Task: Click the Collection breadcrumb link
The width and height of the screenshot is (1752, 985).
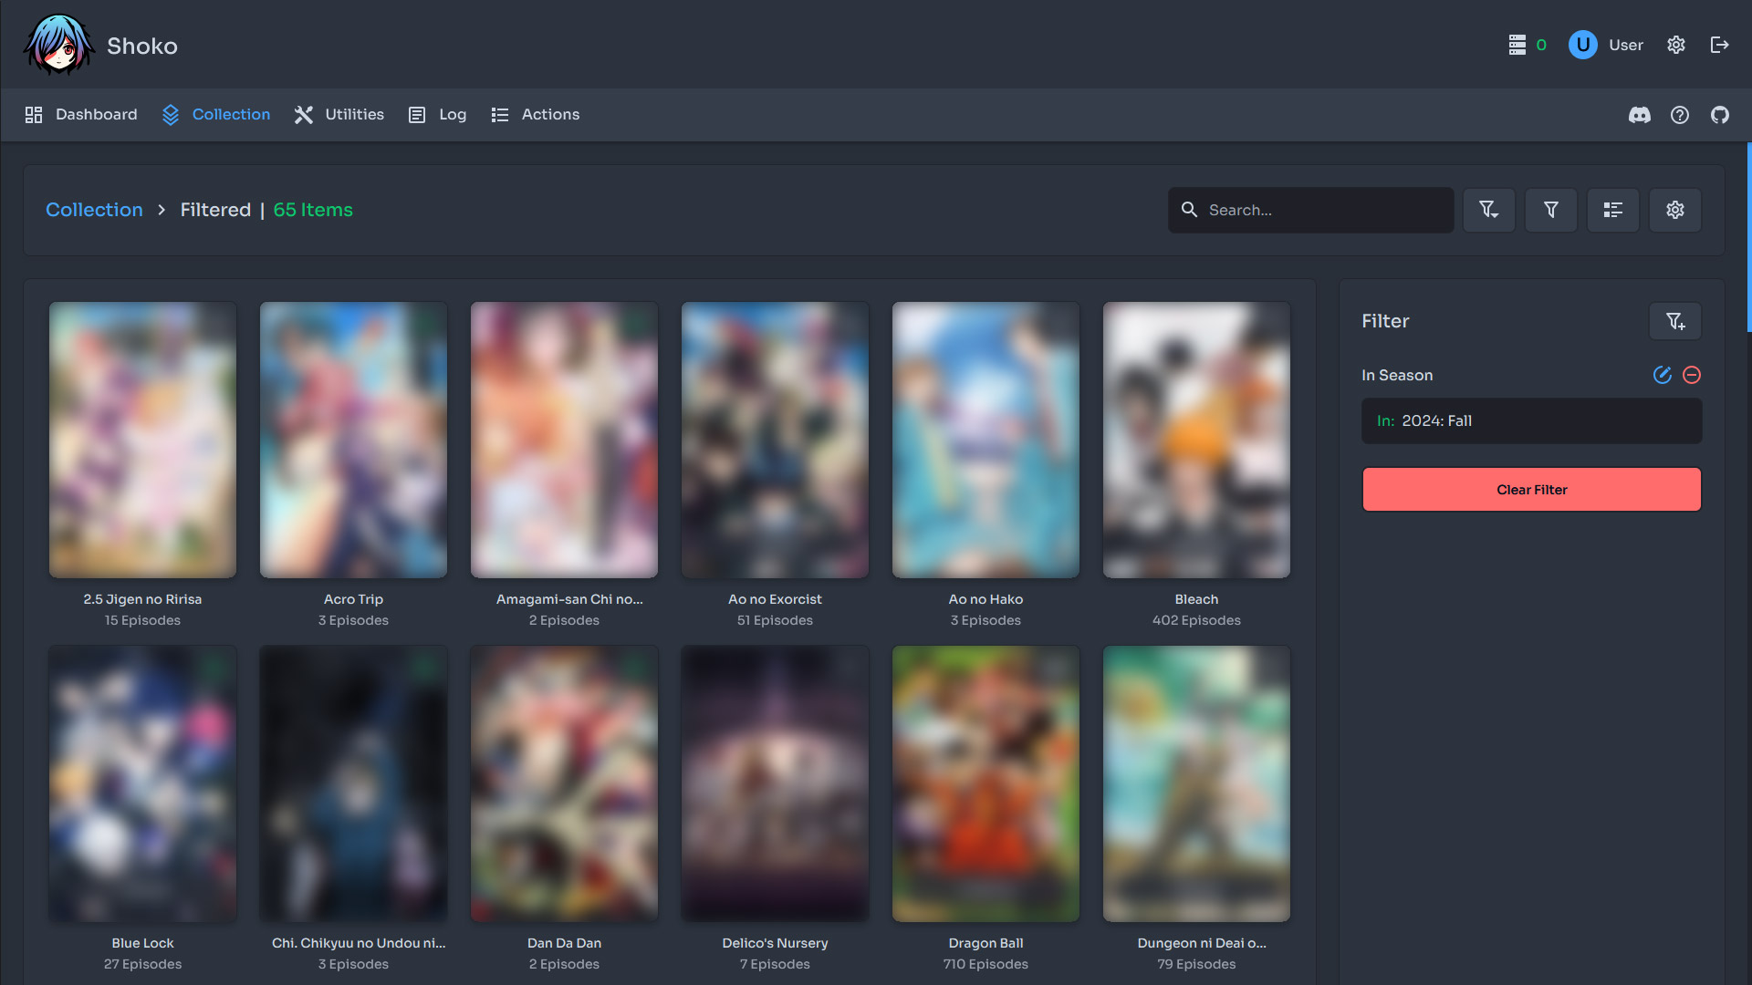Action: [94, 210]
